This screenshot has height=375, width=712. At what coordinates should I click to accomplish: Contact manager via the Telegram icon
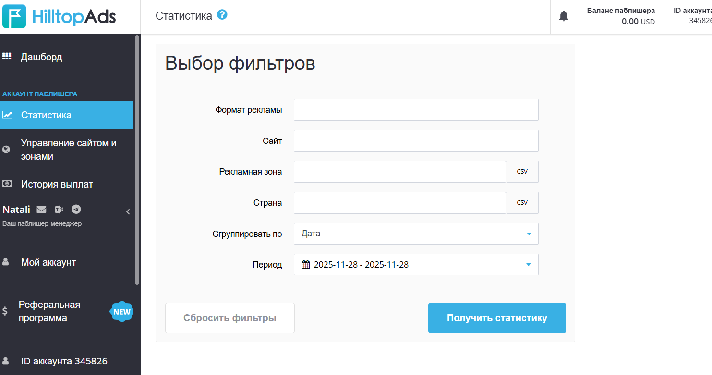76,209
